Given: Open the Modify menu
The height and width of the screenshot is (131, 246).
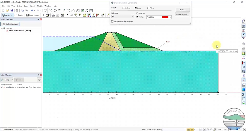Looking at the screenshot, I should [40, 6].
